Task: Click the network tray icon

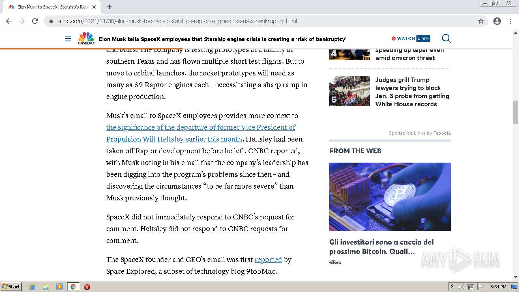Action: [x=471, y=287]
